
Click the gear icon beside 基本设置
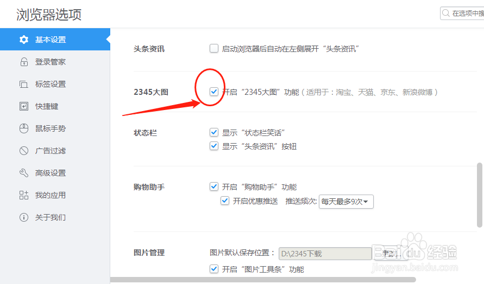coord(24,40)
